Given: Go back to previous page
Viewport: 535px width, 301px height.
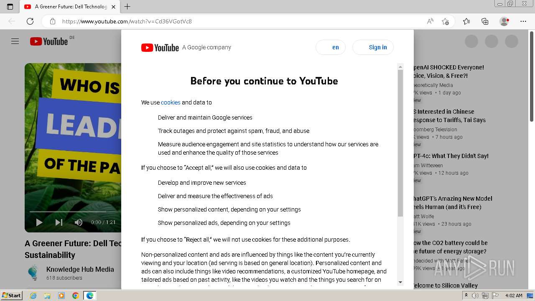Looking at the screenshot, I should pos(12,21).
